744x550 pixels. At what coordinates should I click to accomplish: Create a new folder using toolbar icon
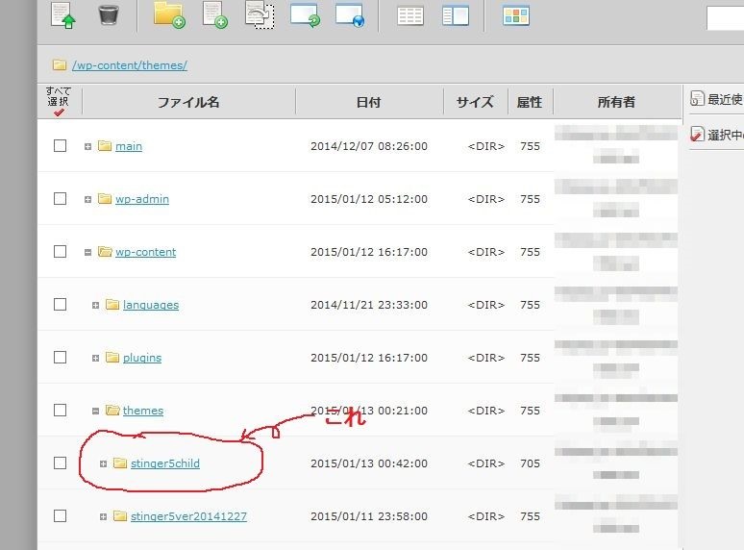[x=169, y=14]
